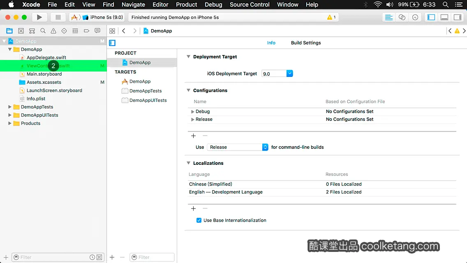Open the Report navigator speech bubble icon
Image resolution: width=467 pixels, height=263 pixels.
point(97,31)
